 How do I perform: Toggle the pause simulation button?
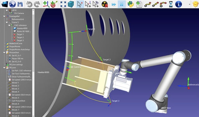pos(122,4)
